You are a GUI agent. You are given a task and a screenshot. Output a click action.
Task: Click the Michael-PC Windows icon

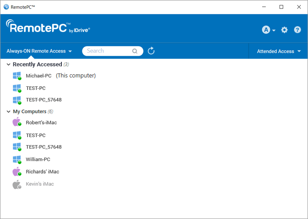[17, 76]
